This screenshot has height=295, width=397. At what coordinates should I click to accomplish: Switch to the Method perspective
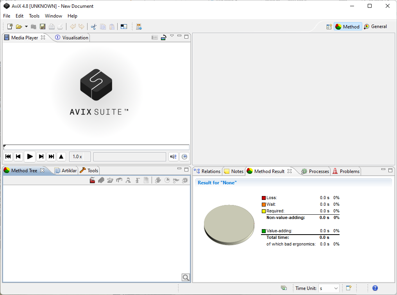pyautogui.click(x=347, y=27)
